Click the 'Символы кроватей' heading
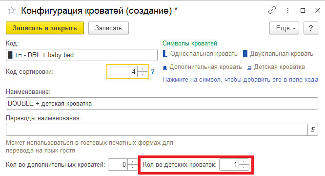Viewport: 325px width, 176px height. click(x=190, y=43)
